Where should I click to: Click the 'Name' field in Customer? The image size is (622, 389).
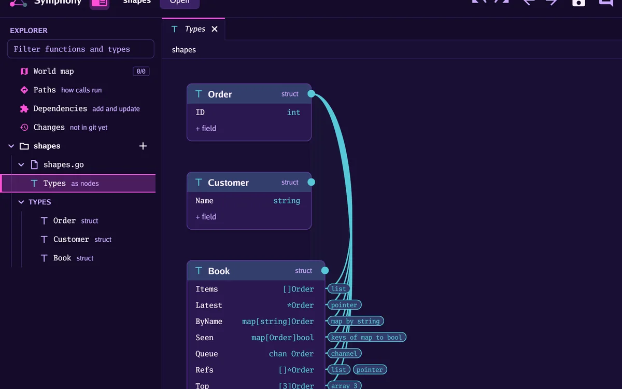pyautogui.click(x=205, y=201)
